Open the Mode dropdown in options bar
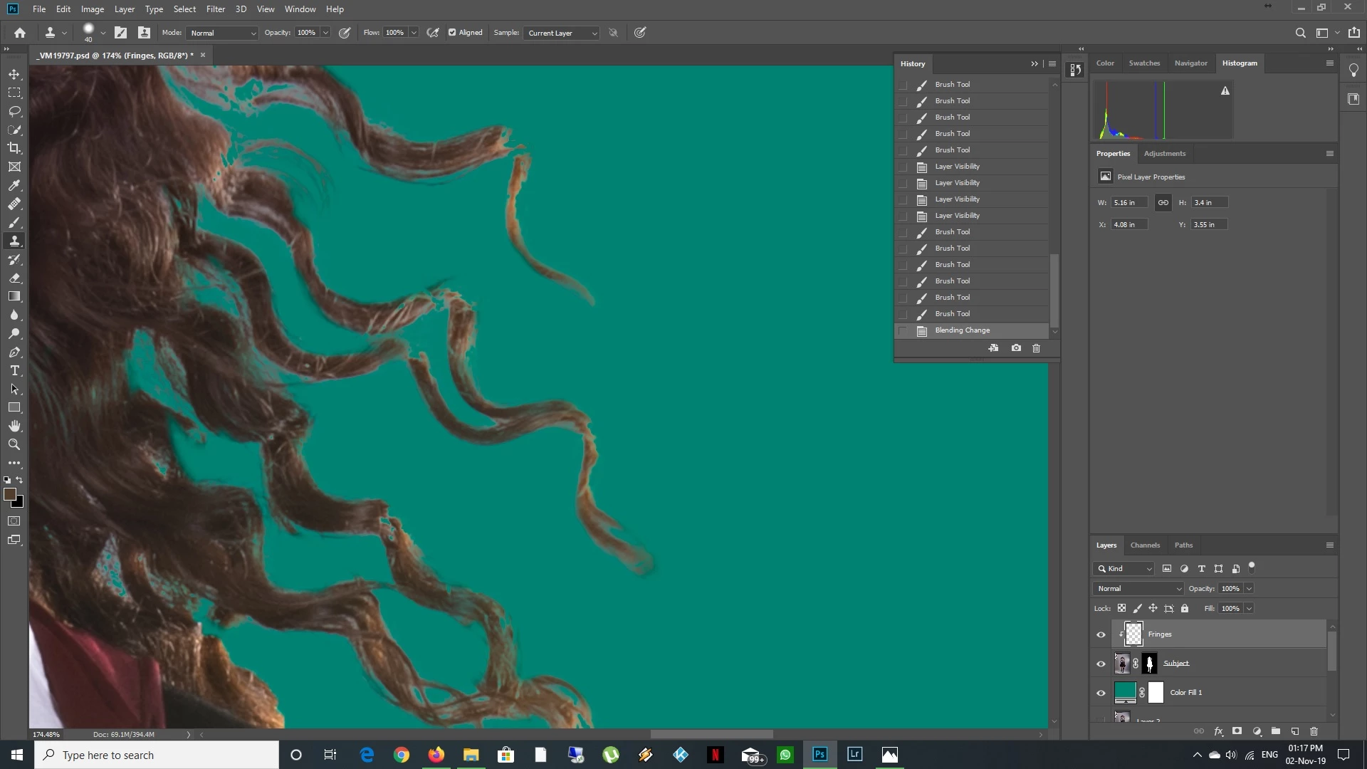Screen dimensions: 1367x769 222,33
